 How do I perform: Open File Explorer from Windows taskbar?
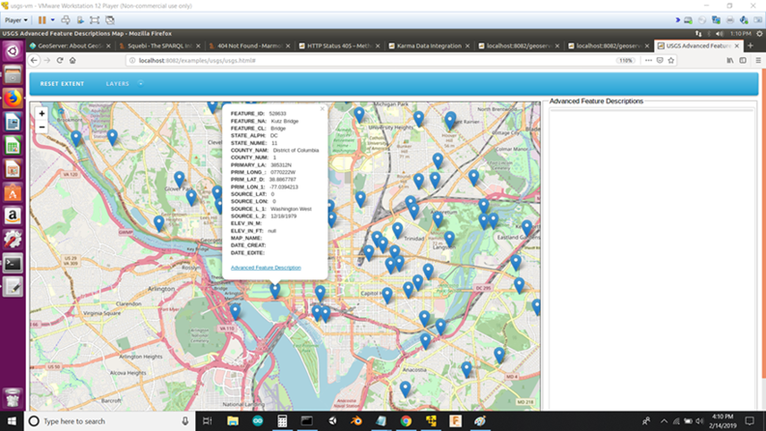pyautogui.click(x=233, y=420)
